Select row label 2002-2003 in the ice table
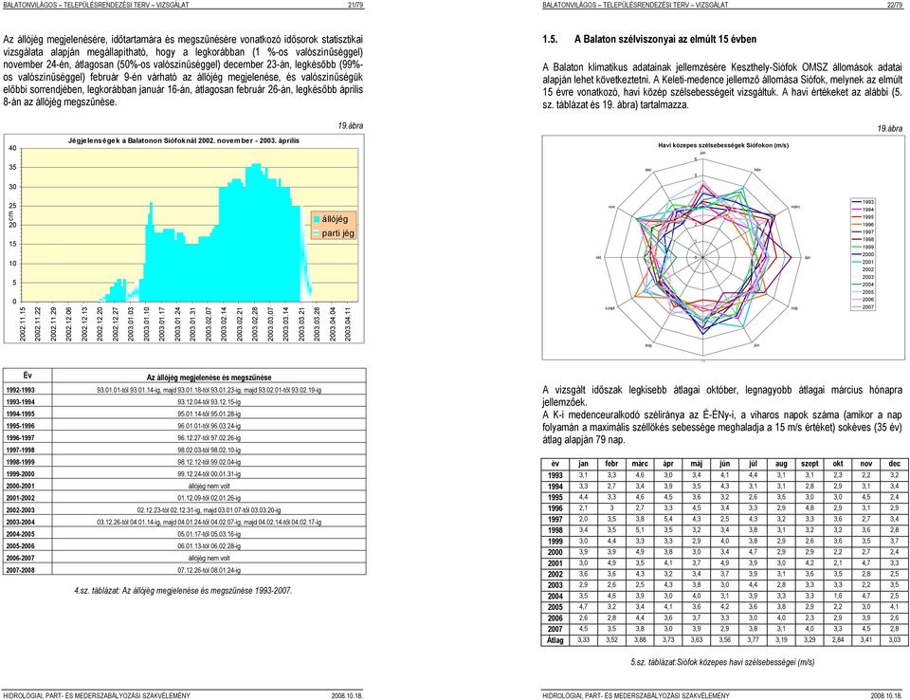 [20, 510]
